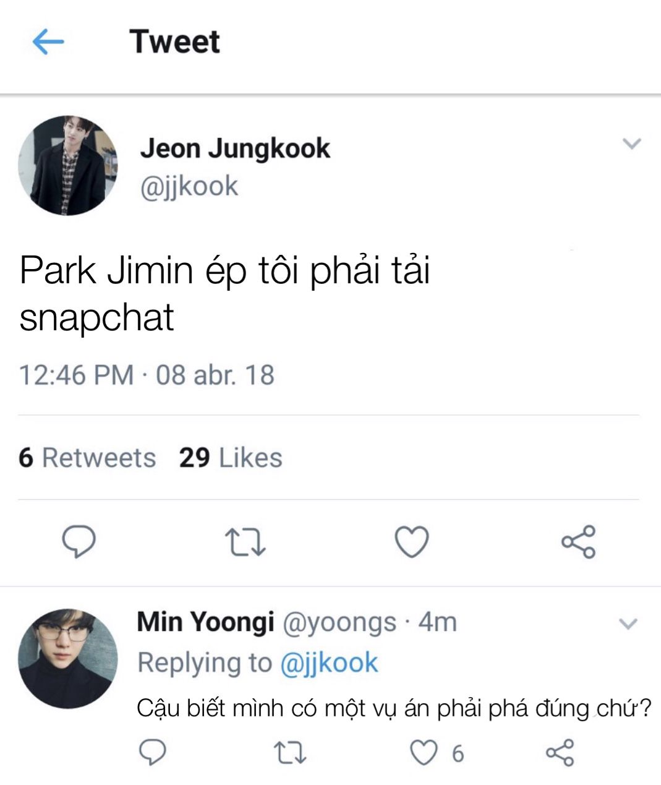Open Min Yoongi's profile picture
This screenshot has width=661, height=785.
[x=67, y=658]
